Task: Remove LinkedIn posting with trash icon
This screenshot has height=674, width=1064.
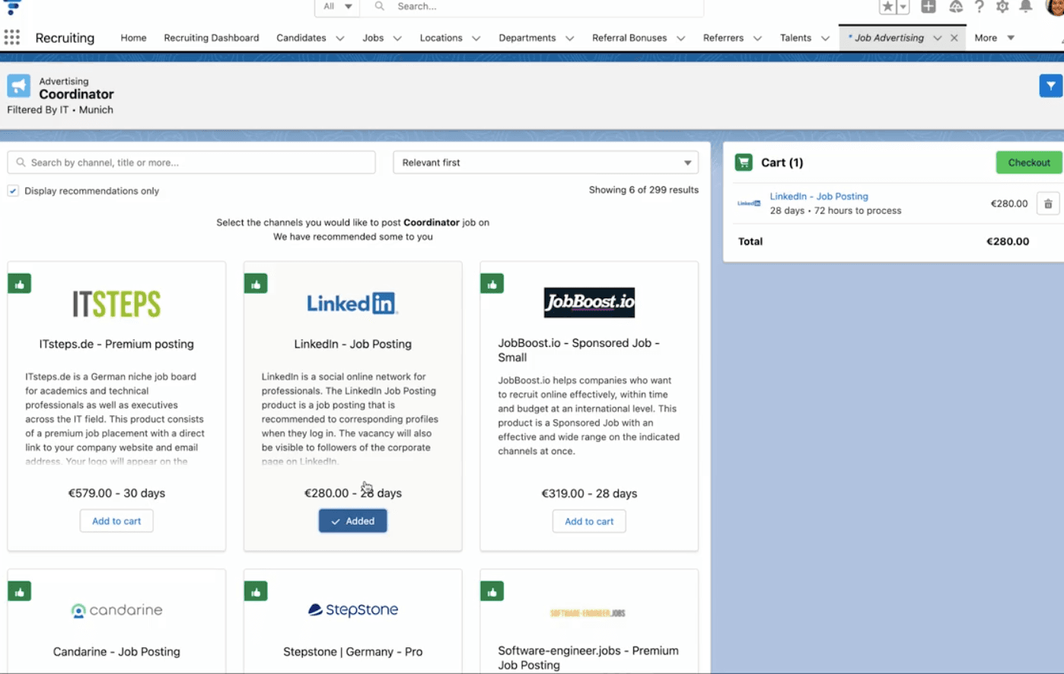Action: [1048, 204]
